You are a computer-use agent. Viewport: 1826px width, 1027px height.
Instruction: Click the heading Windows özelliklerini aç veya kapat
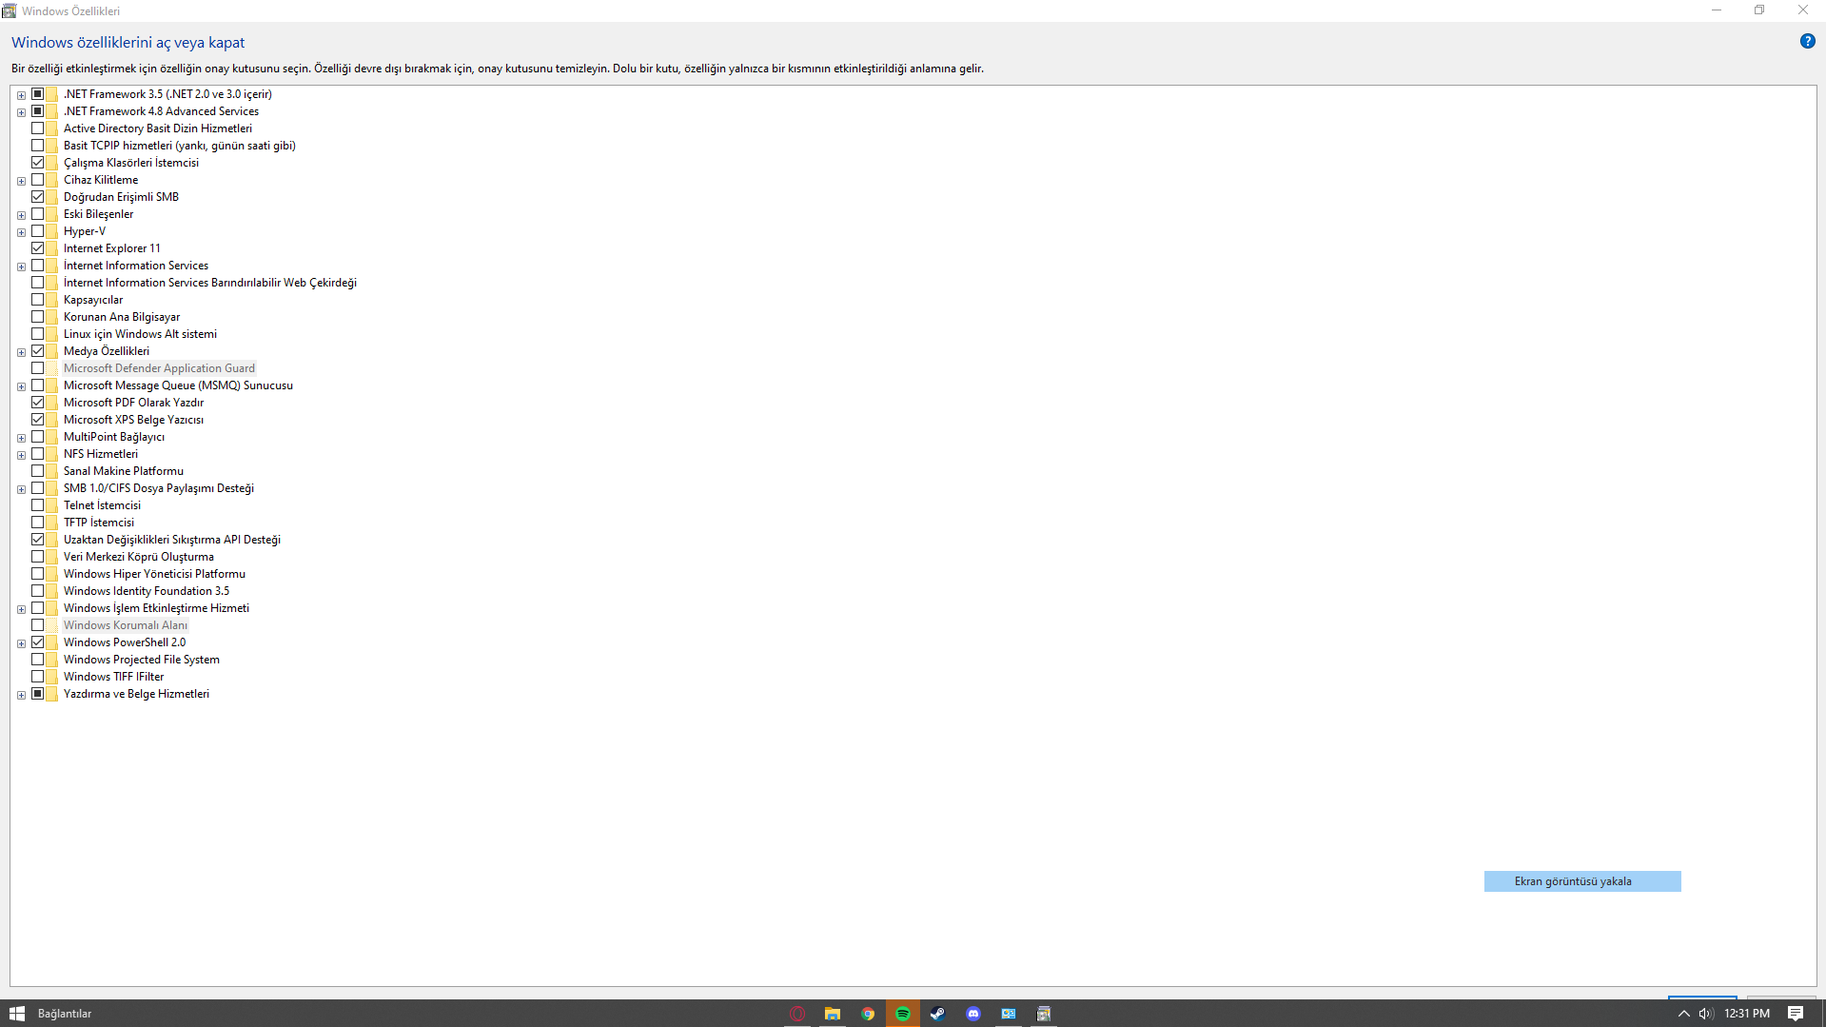coord(128,43)
